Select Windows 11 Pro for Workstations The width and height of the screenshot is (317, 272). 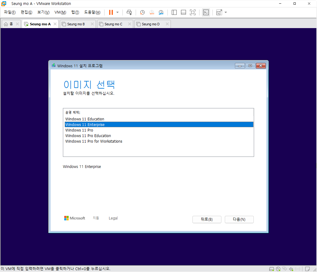click(159, 141)
